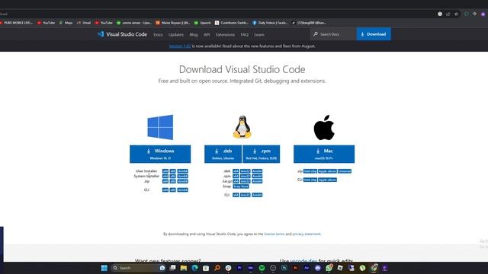Open WhatsApp from the taskbar

click(x=329, y=268)
